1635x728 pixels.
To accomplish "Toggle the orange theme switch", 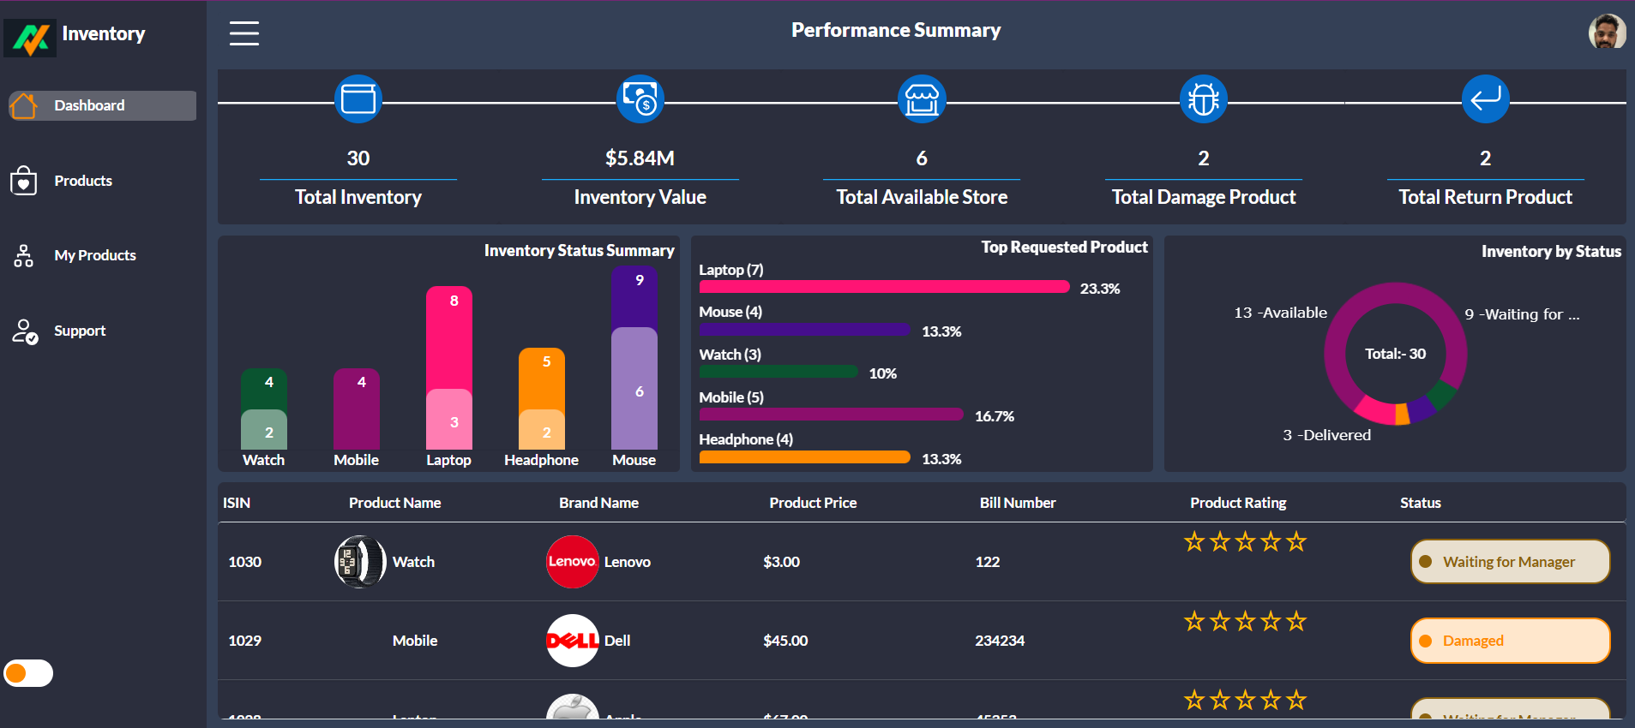I will 28,673.
